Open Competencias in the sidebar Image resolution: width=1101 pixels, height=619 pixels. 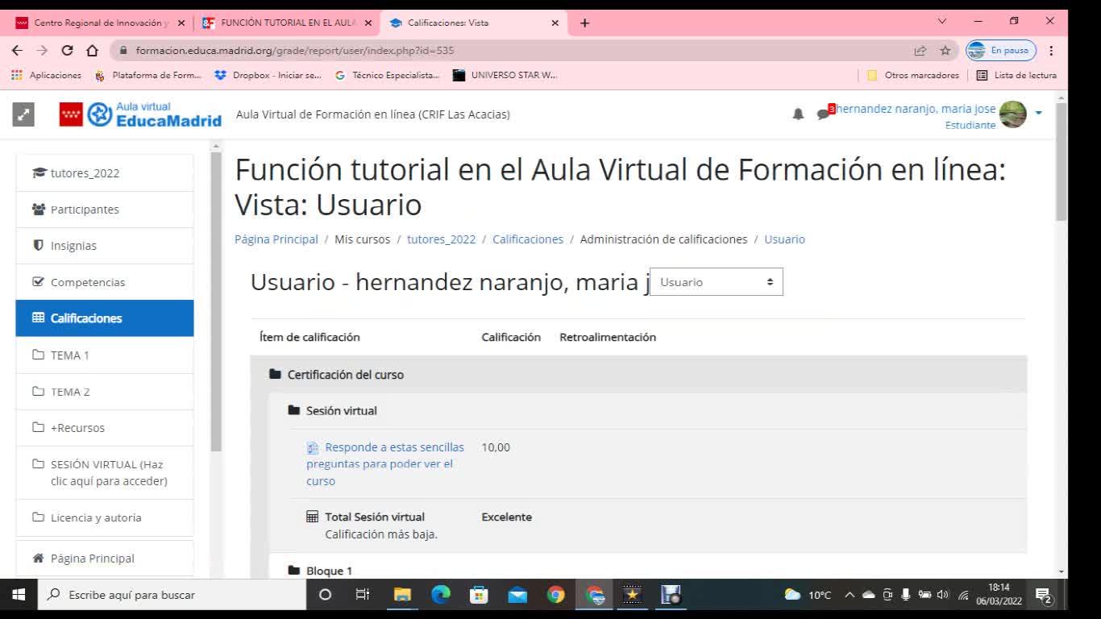point(105,282)
